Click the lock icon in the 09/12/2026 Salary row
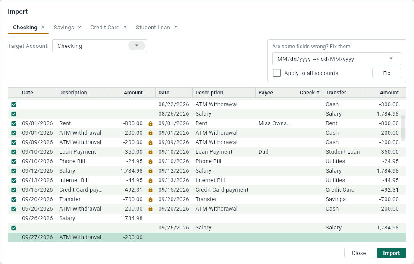 click(151, 171)
